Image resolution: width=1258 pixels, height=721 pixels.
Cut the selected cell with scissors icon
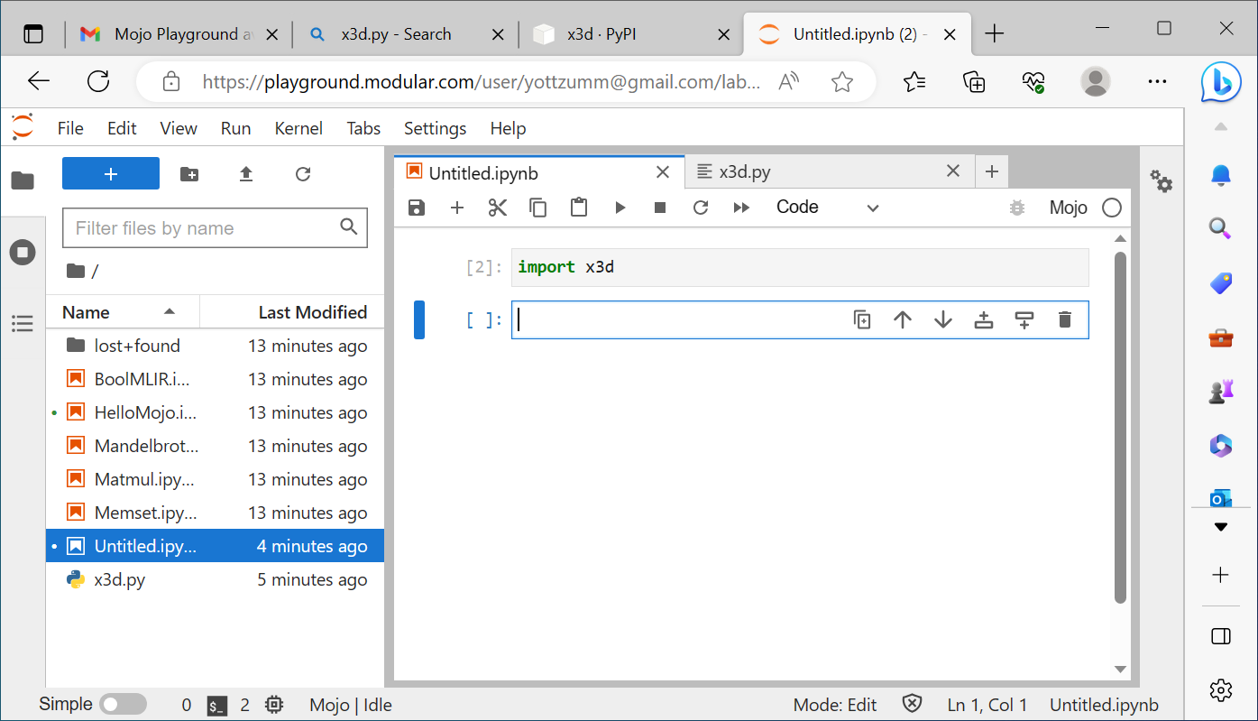pos(497,208)
